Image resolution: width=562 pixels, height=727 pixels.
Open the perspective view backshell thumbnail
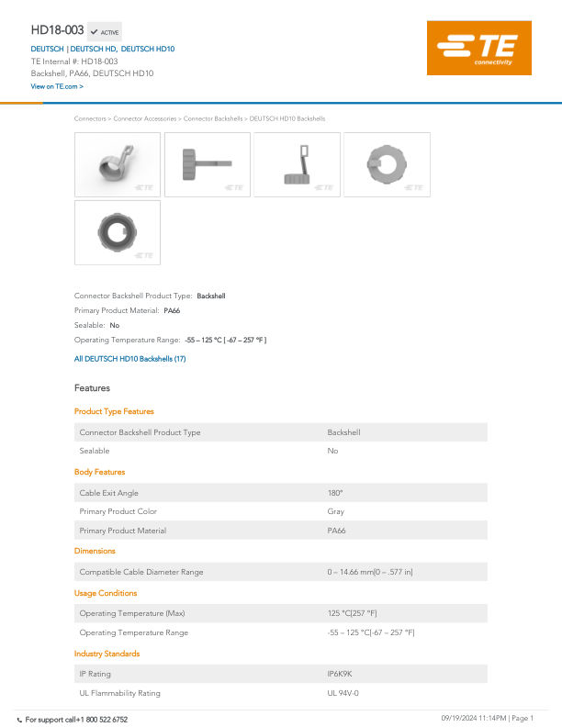pyautogui.click(x=118, y=164)
